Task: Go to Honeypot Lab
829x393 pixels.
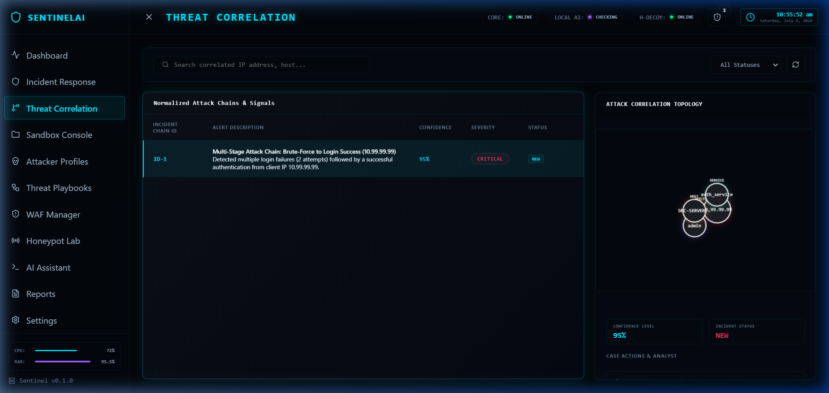Action: (x=65, y=241)
